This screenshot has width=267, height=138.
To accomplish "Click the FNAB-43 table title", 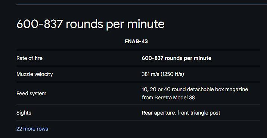I will [136, 41].
